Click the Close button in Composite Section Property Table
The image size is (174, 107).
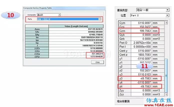point(97,62)
